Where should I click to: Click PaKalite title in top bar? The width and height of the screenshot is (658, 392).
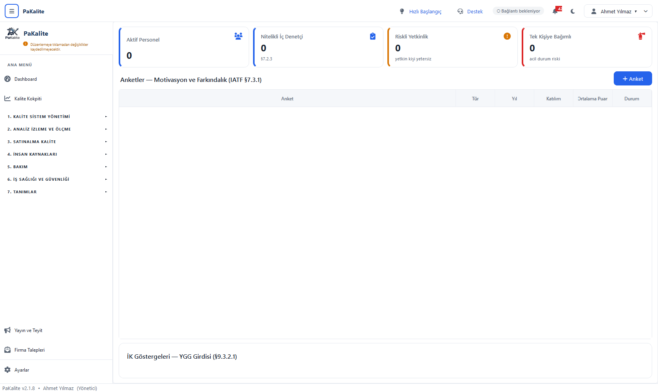point(33,11)
